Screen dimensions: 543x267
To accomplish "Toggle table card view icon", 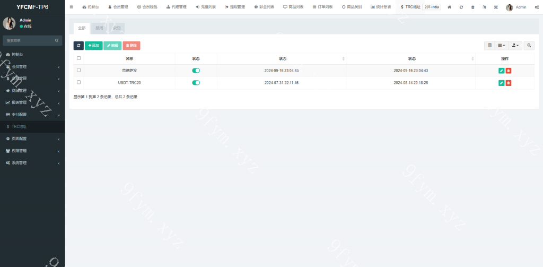I will [489, 46].
